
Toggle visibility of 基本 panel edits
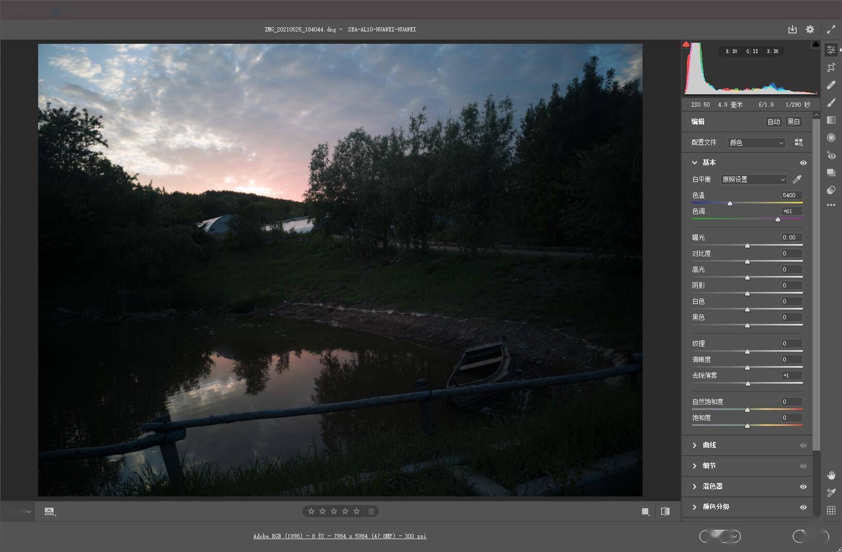pyautogui.click(x=803, y=163)
